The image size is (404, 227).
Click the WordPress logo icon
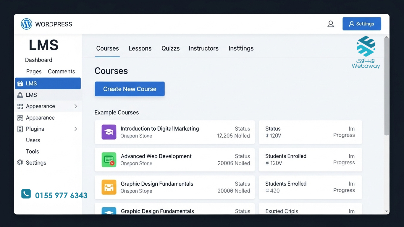click(x=26, y=24)
